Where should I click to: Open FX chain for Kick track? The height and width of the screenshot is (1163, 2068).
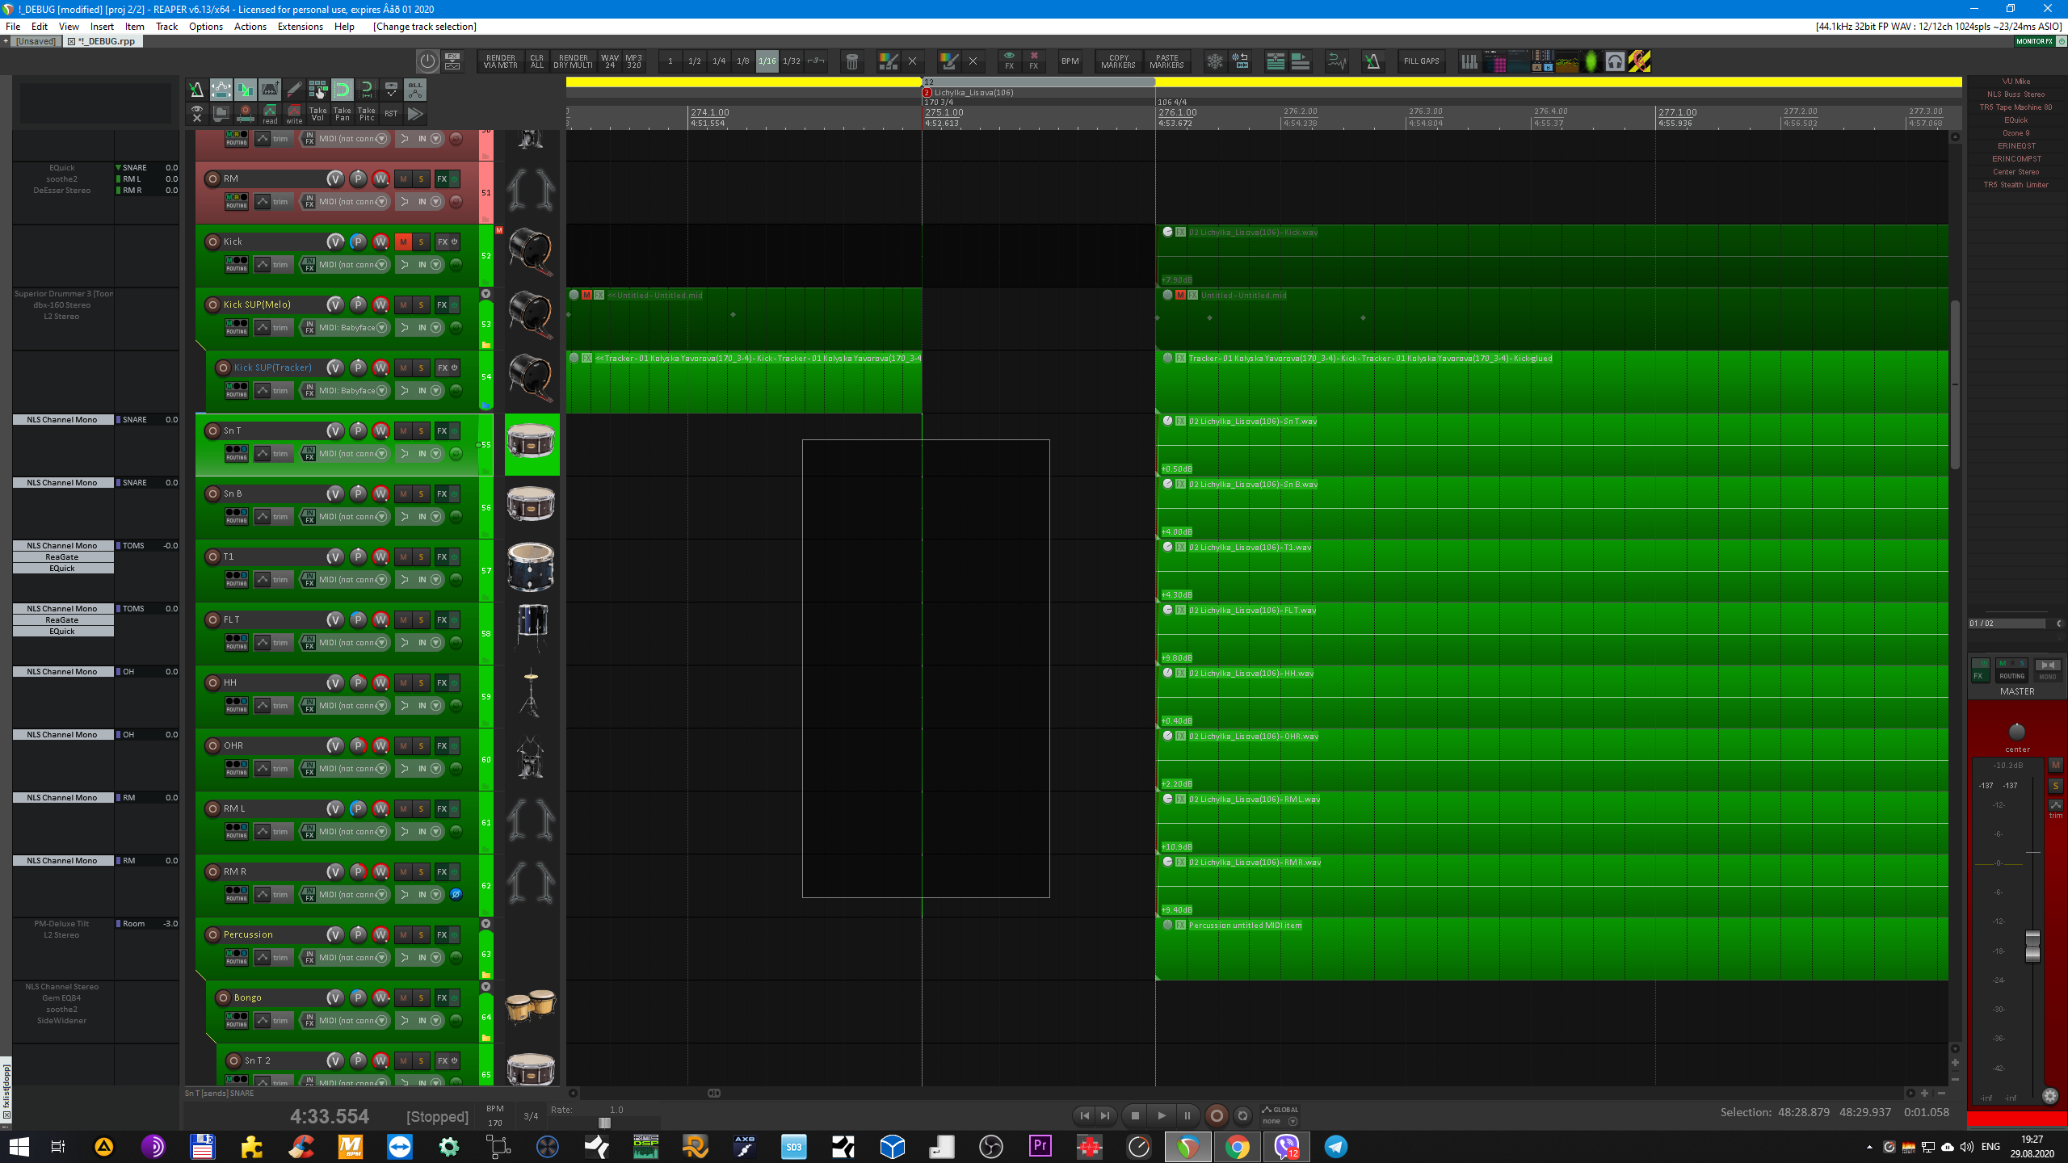click(442, 241)
